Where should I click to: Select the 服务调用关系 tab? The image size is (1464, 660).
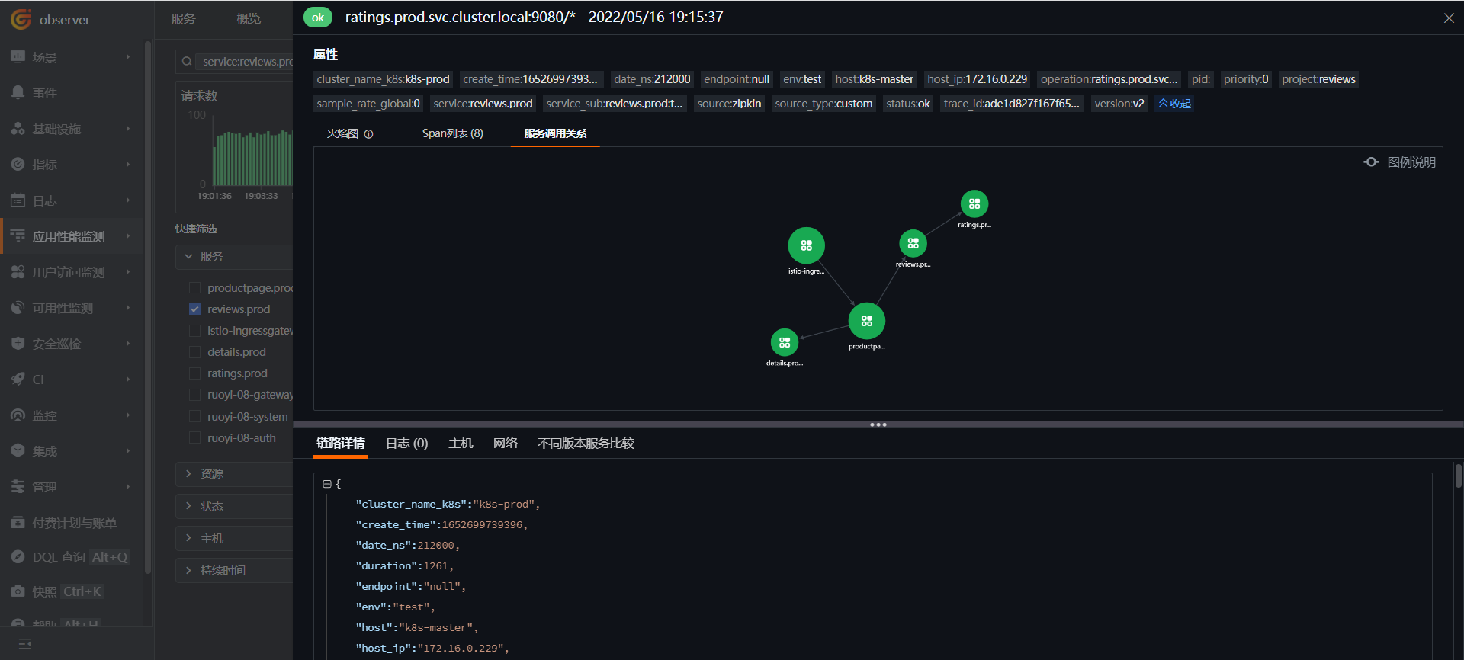tap(555, 133)
